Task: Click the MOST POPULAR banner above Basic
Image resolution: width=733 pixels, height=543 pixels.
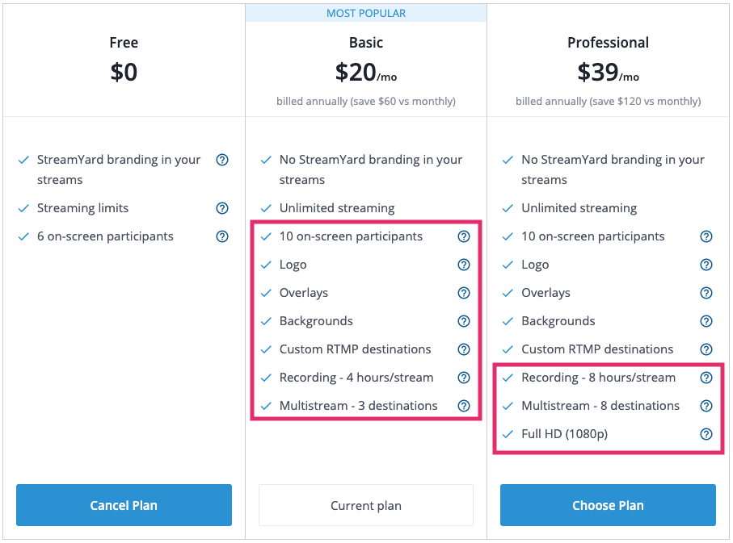Action: (366, 13)
